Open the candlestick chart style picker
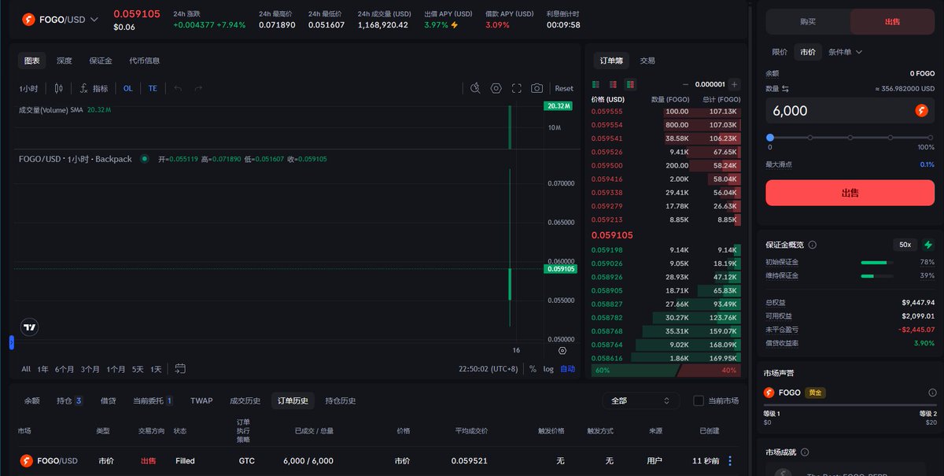The width and height of the screenshot is (944, 476). click(56, 89)
